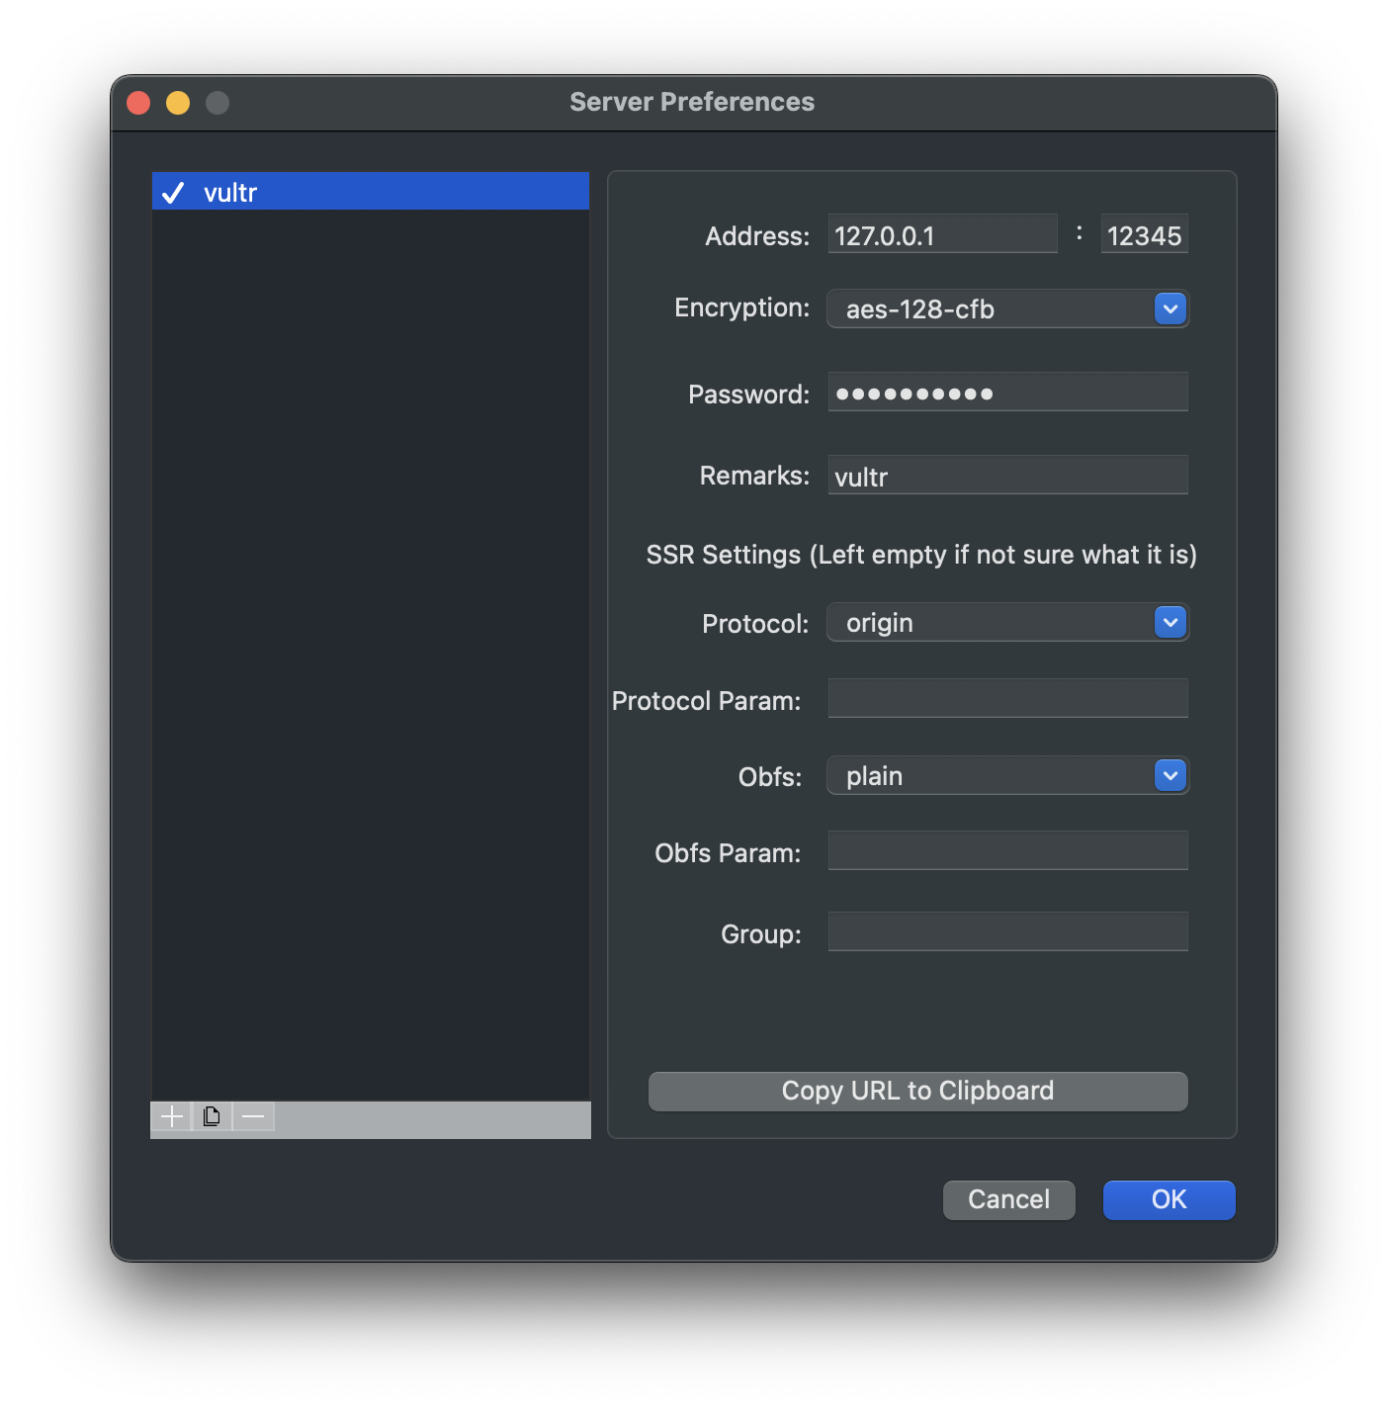Viewport: 1388px width, 1408px height.
Task: Click the duplicate server icon
Action: (212, 1116)
